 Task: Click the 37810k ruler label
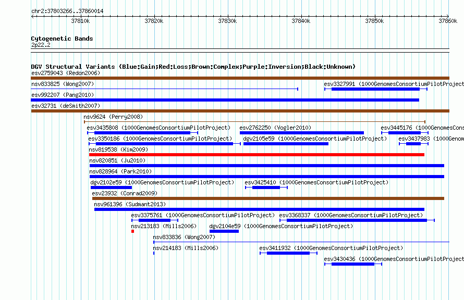point(80,21)
